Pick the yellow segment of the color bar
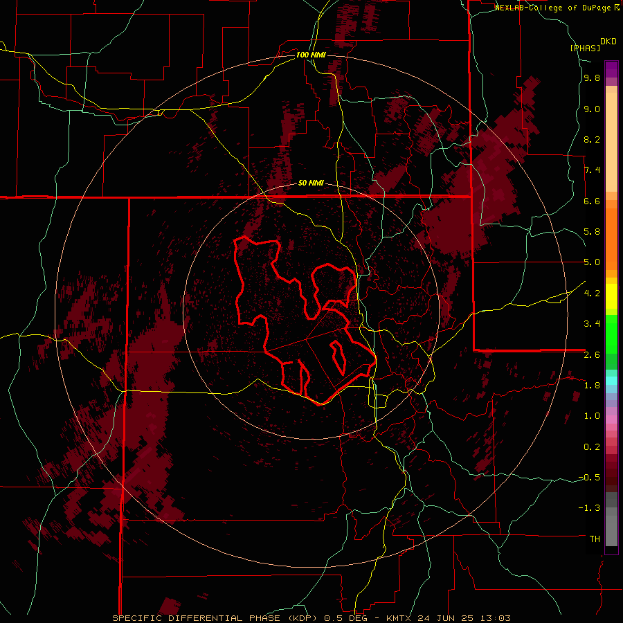 point(611,296)
